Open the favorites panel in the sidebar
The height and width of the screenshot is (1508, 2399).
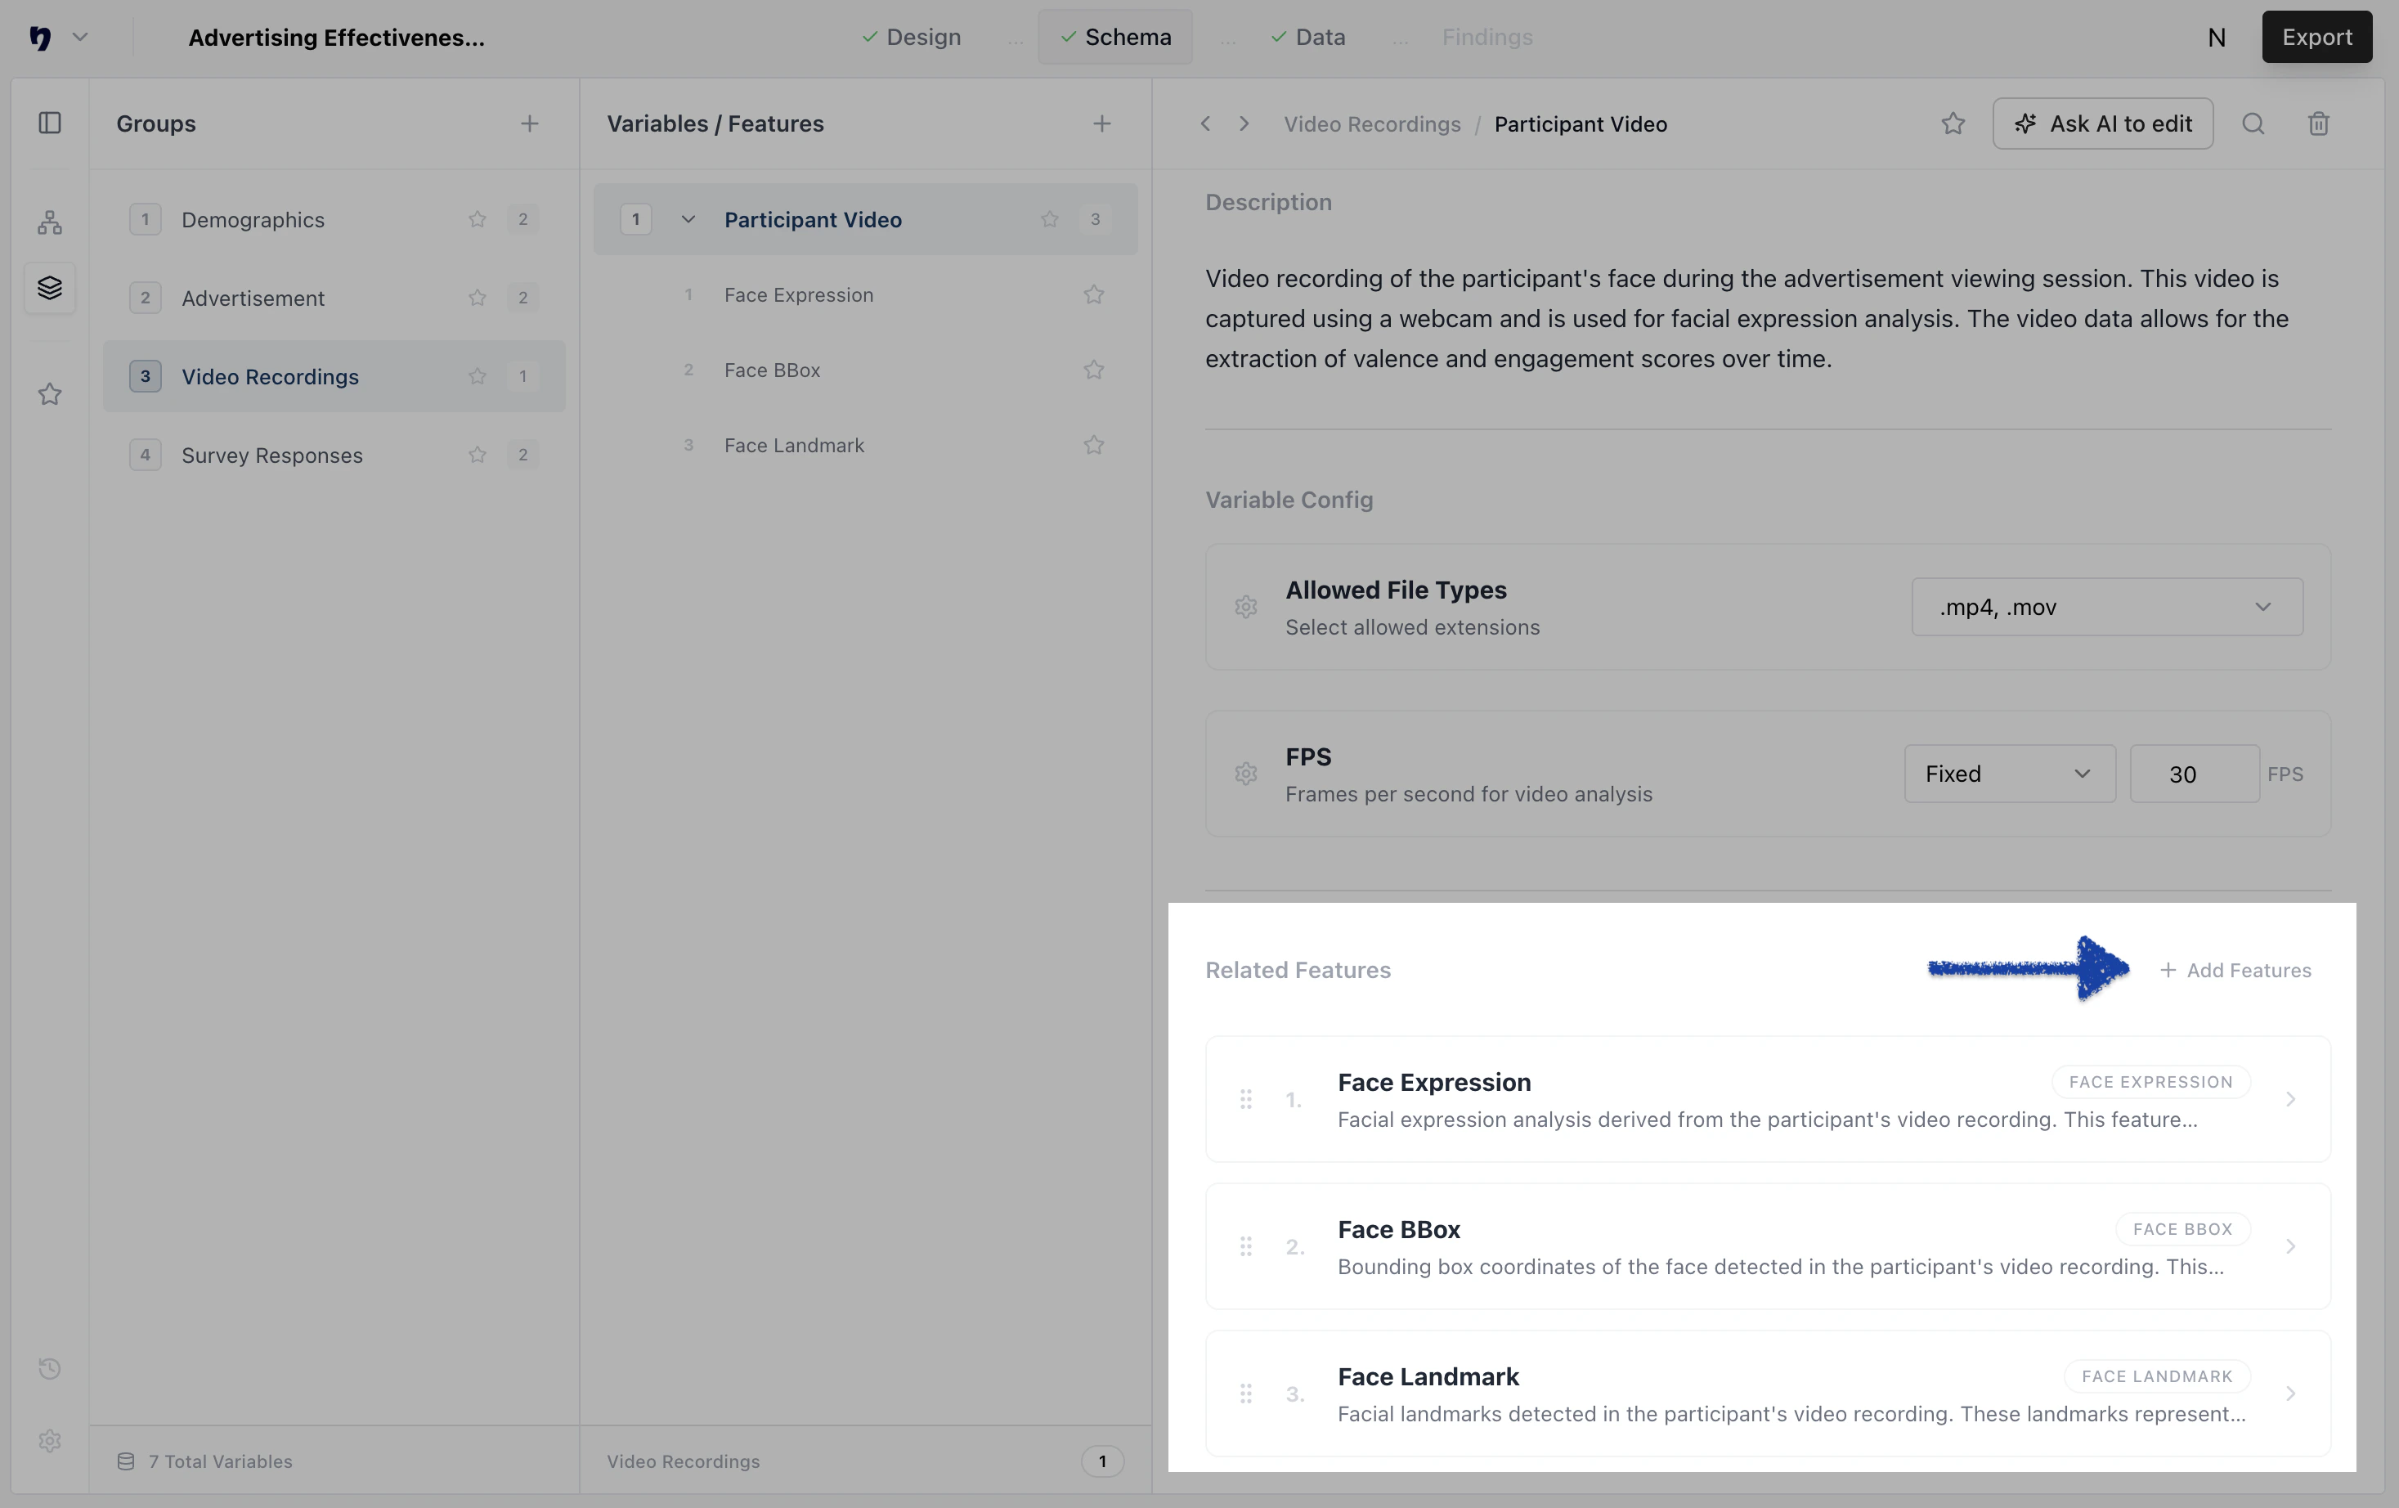[50, 395]
